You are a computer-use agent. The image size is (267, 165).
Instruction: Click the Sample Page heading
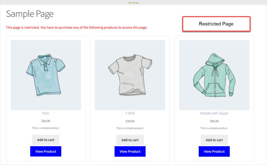30,14
